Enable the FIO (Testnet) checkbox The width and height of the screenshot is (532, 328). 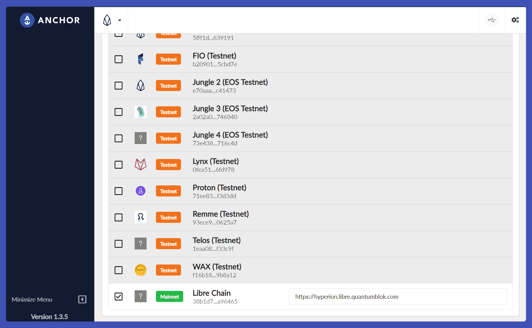[x=118, y=59]
